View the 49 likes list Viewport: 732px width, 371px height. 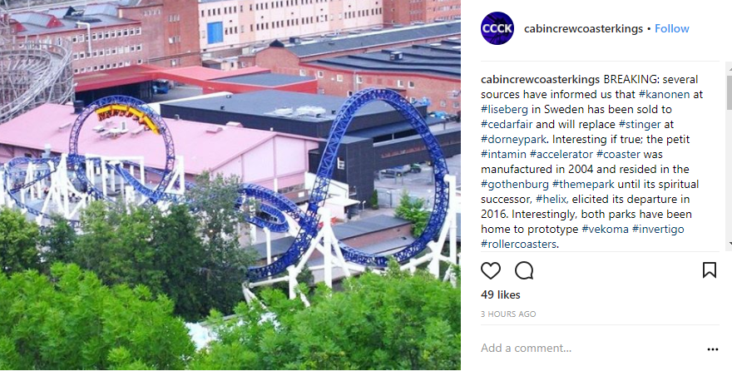pyautogui.click(x=501, y=295)
